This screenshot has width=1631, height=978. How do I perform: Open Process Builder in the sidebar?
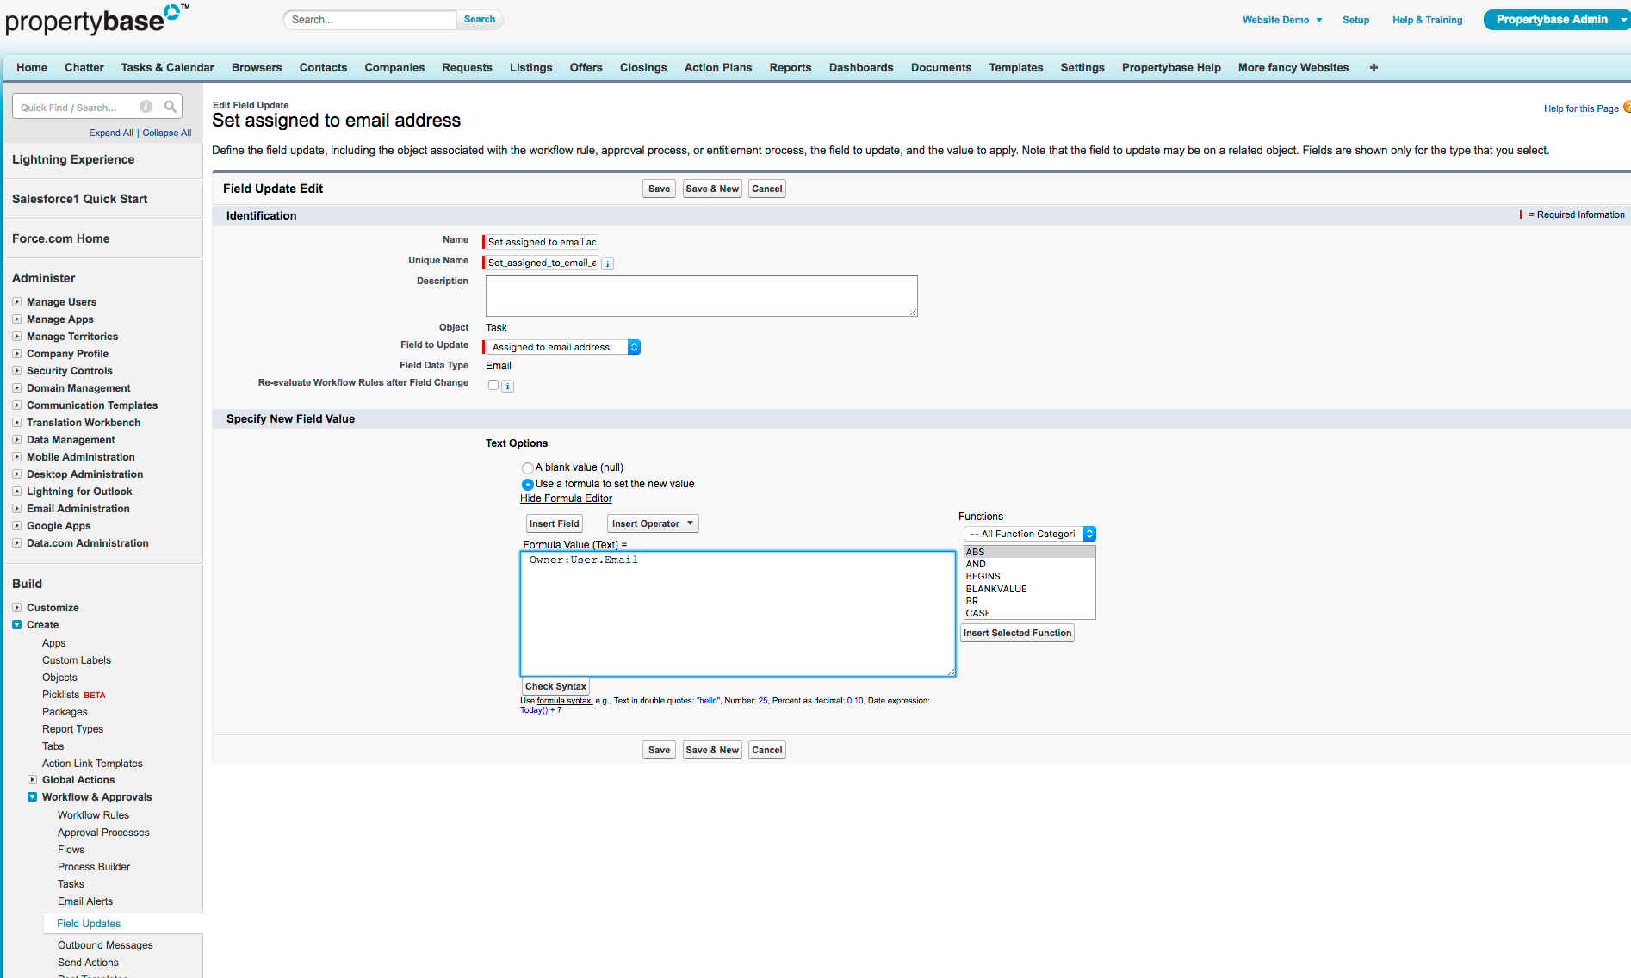point(94,867)
